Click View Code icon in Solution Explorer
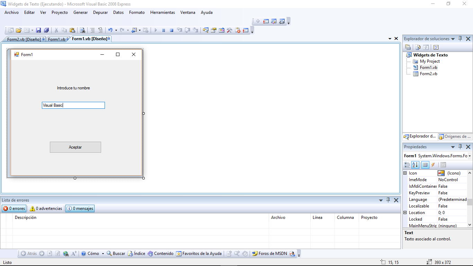 pyautogui.click(x=436, y=47)
